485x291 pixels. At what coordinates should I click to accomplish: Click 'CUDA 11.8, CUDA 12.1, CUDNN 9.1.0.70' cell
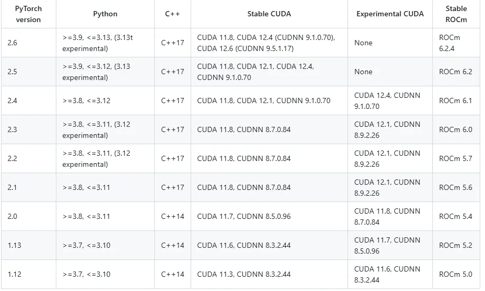pos(269,101)
